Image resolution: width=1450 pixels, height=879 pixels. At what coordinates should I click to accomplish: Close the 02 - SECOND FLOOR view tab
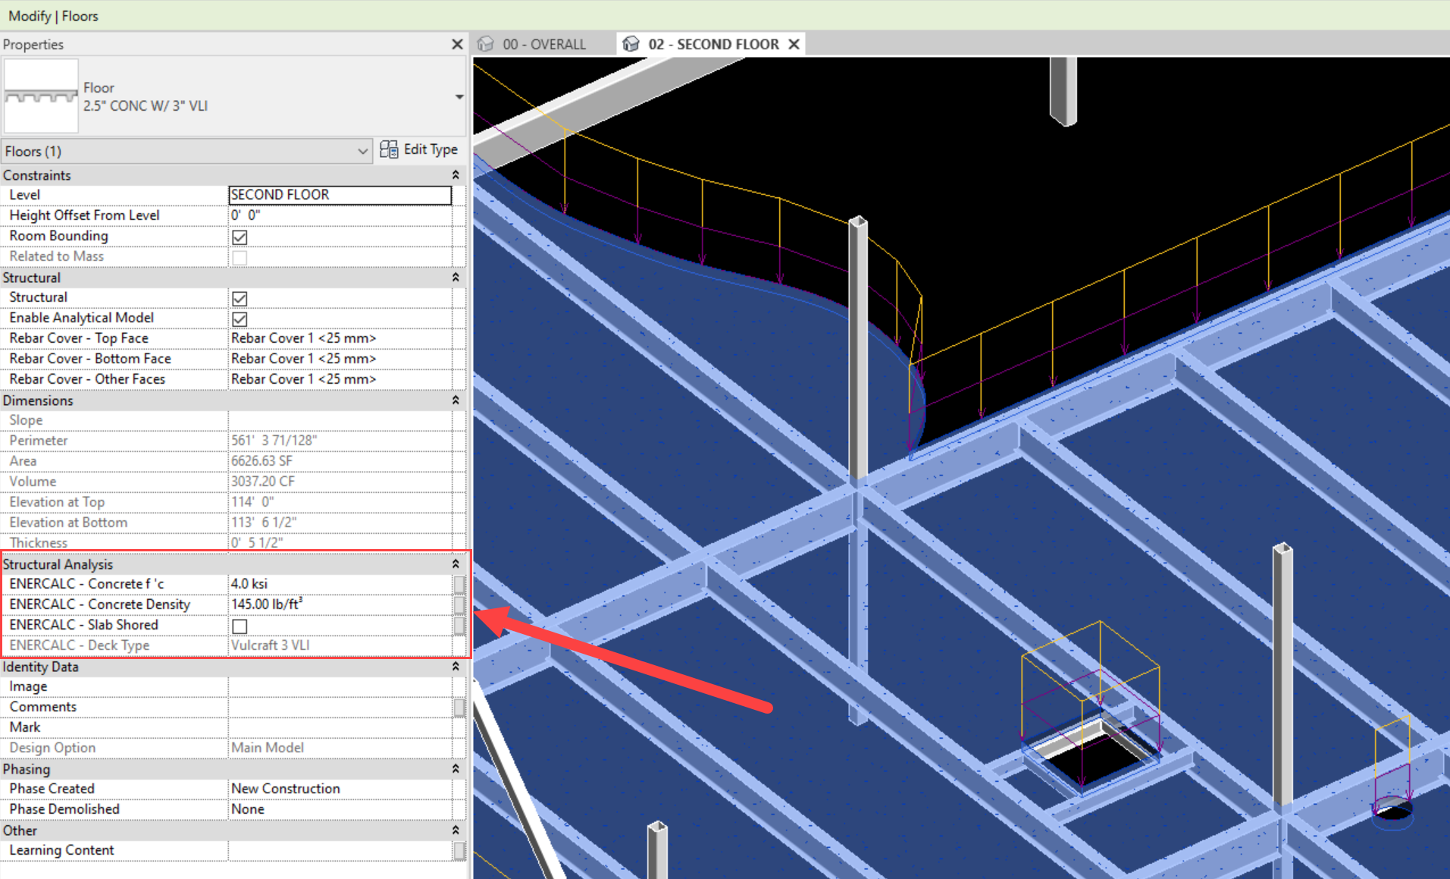794,44
